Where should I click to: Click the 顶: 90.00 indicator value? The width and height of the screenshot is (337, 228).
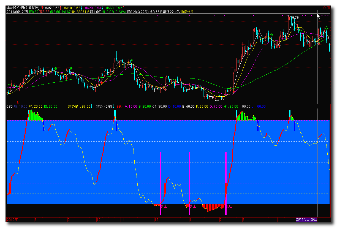pos(51,106)
